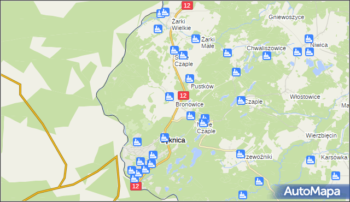Click the Bronowice village label
Viewport: 350px width, 202px height.
[x=190, y=104]
